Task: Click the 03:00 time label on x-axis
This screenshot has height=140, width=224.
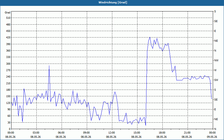Action: (36, 133)
